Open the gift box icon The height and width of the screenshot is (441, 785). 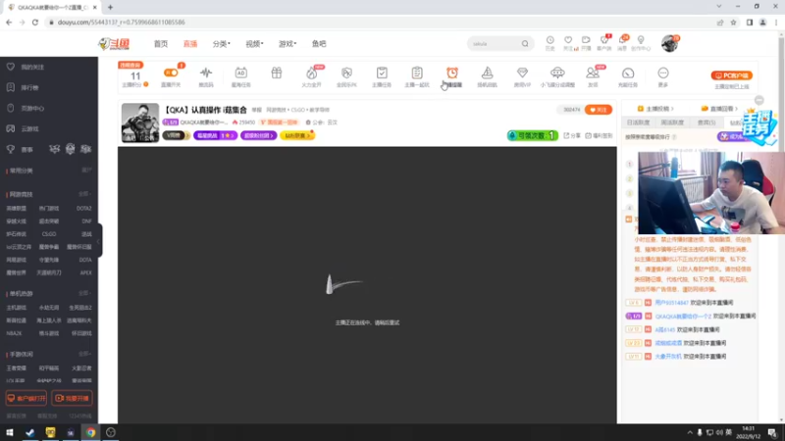[277, 73]
